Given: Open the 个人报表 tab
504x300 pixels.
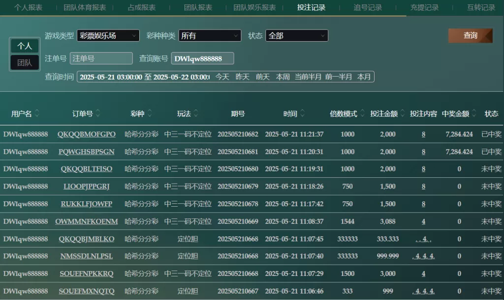Looking at the screenshot, I should (x=28, y=7).
